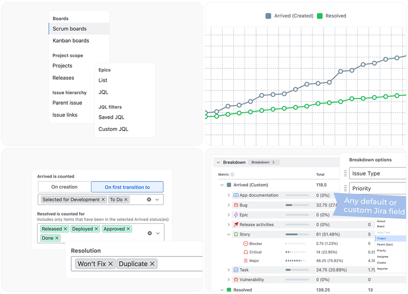Click the Story bookmark icon
The width and height of the screenshot is (408, 294).
click(x=236, y=234)
